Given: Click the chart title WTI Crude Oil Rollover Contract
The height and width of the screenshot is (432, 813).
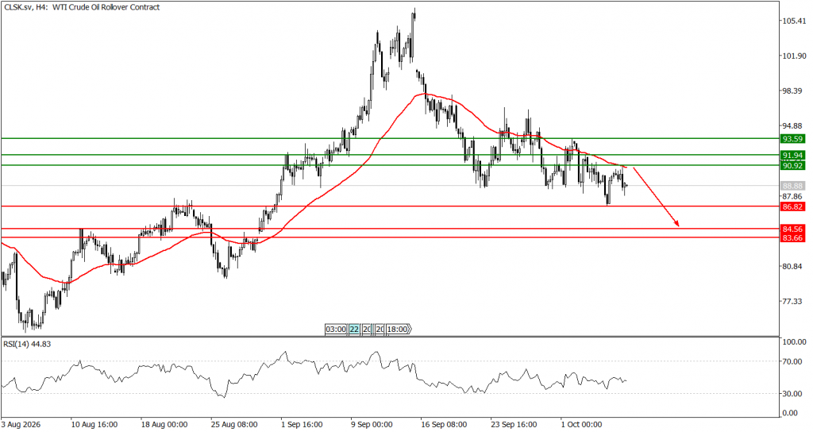Looking at the screenshot, I should pyautogui.click(x=106, y=7).
